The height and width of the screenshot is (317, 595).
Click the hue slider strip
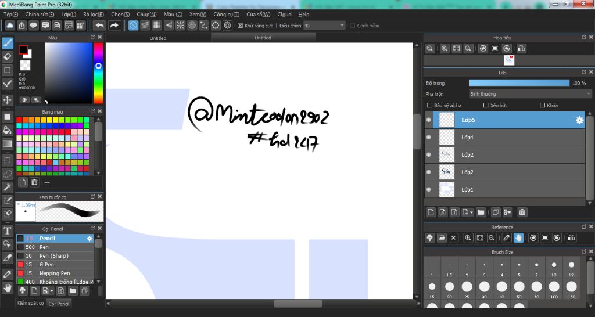pos(98,73)
